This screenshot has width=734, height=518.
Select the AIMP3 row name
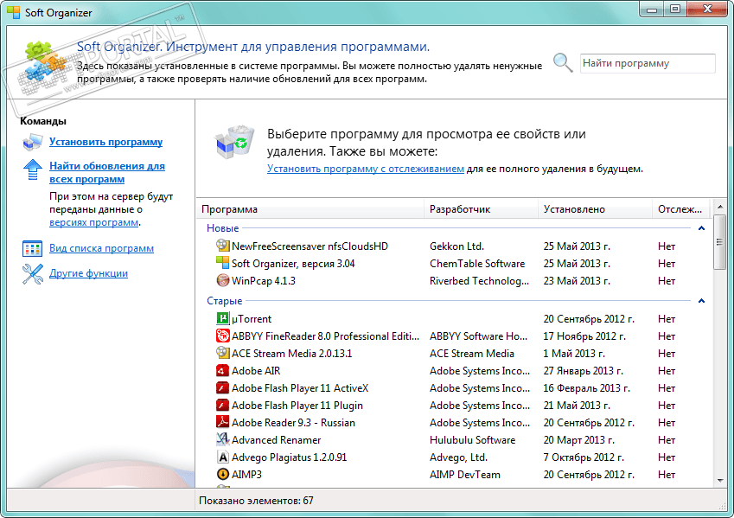pos(246,475)
